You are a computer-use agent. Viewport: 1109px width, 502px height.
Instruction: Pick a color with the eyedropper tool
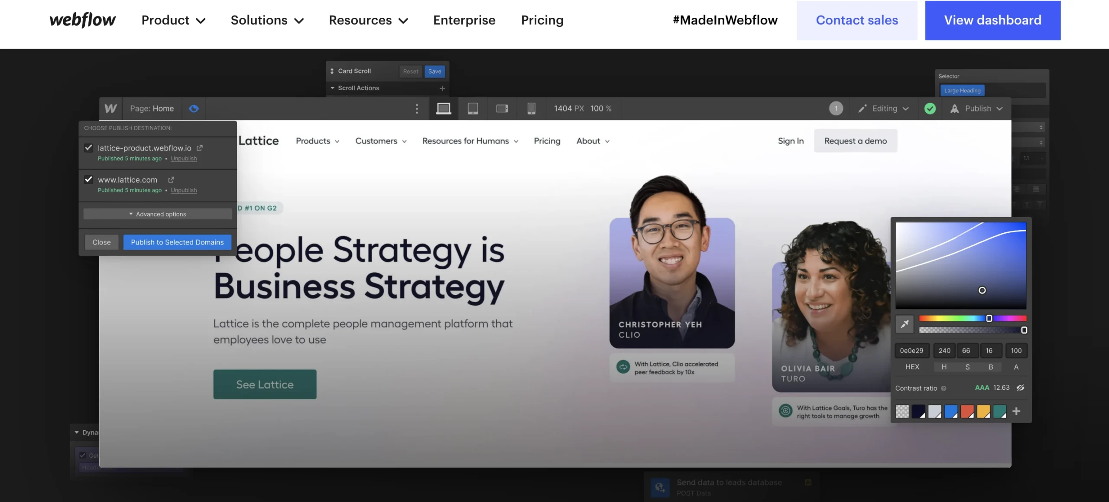point(905,324)
